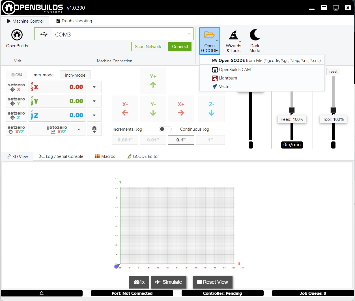The height and width of the screenshot is (301, 355).
Task: Click the Lightburn logo icon
Action: click(215, 78)
